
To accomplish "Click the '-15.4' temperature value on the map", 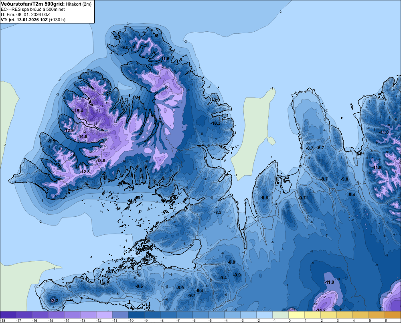I will click(x=78, y=111).
